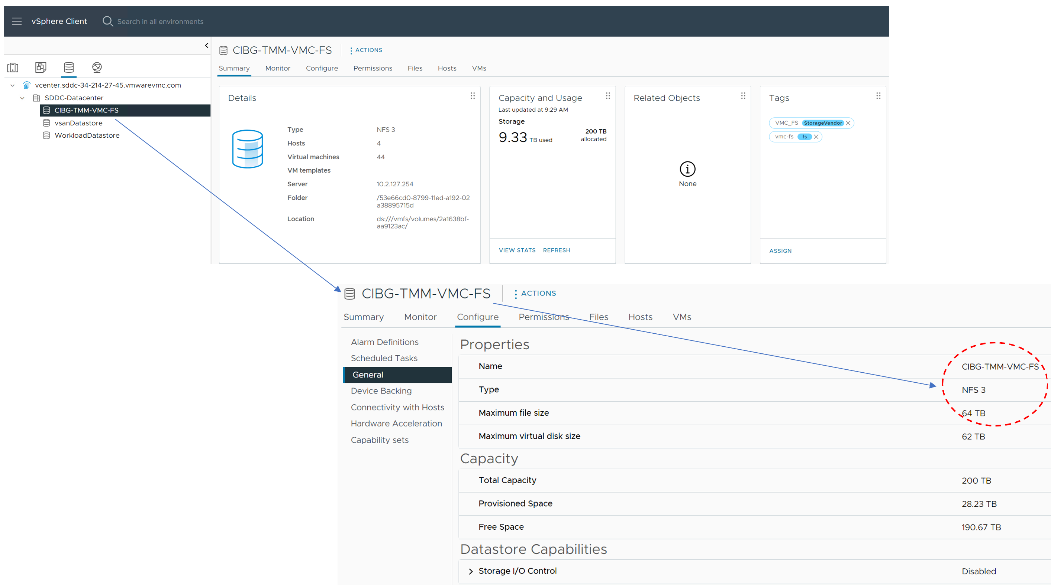
Task: Expand Storage I/O Control row
Action: [471, 571]
